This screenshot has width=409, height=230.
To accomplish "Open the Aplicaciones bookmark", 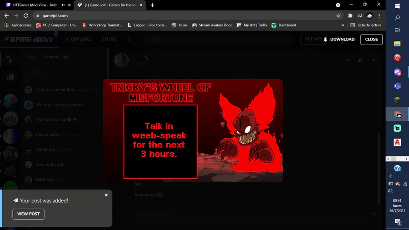I will (18, 25).
